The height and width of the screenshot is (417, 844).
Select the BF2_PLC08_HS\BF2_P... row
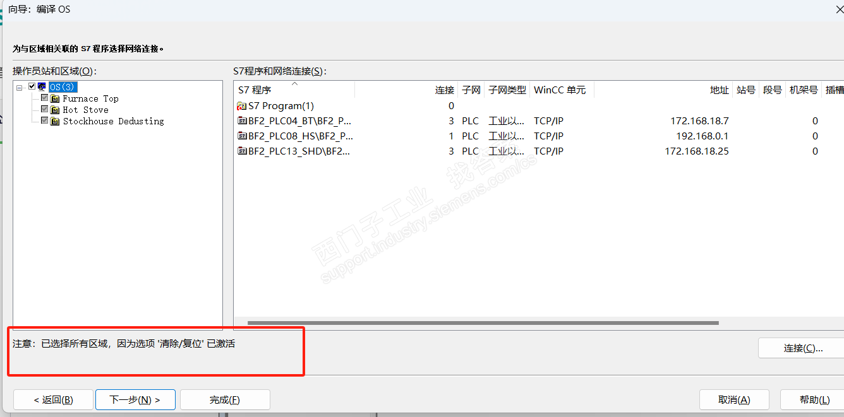tap(539, 136)
